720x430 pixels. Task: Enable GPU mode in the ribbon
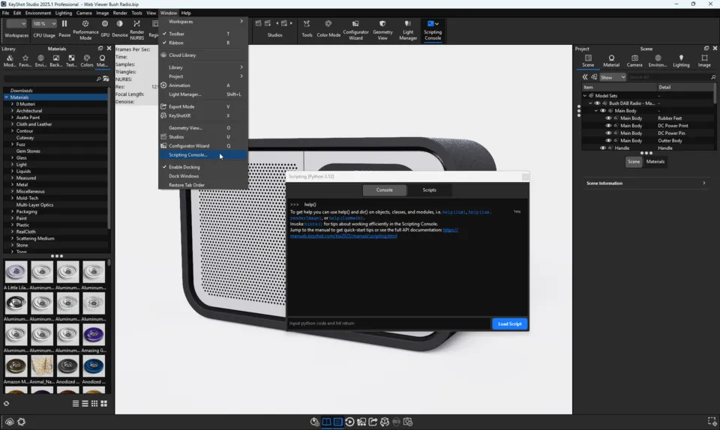105,28
